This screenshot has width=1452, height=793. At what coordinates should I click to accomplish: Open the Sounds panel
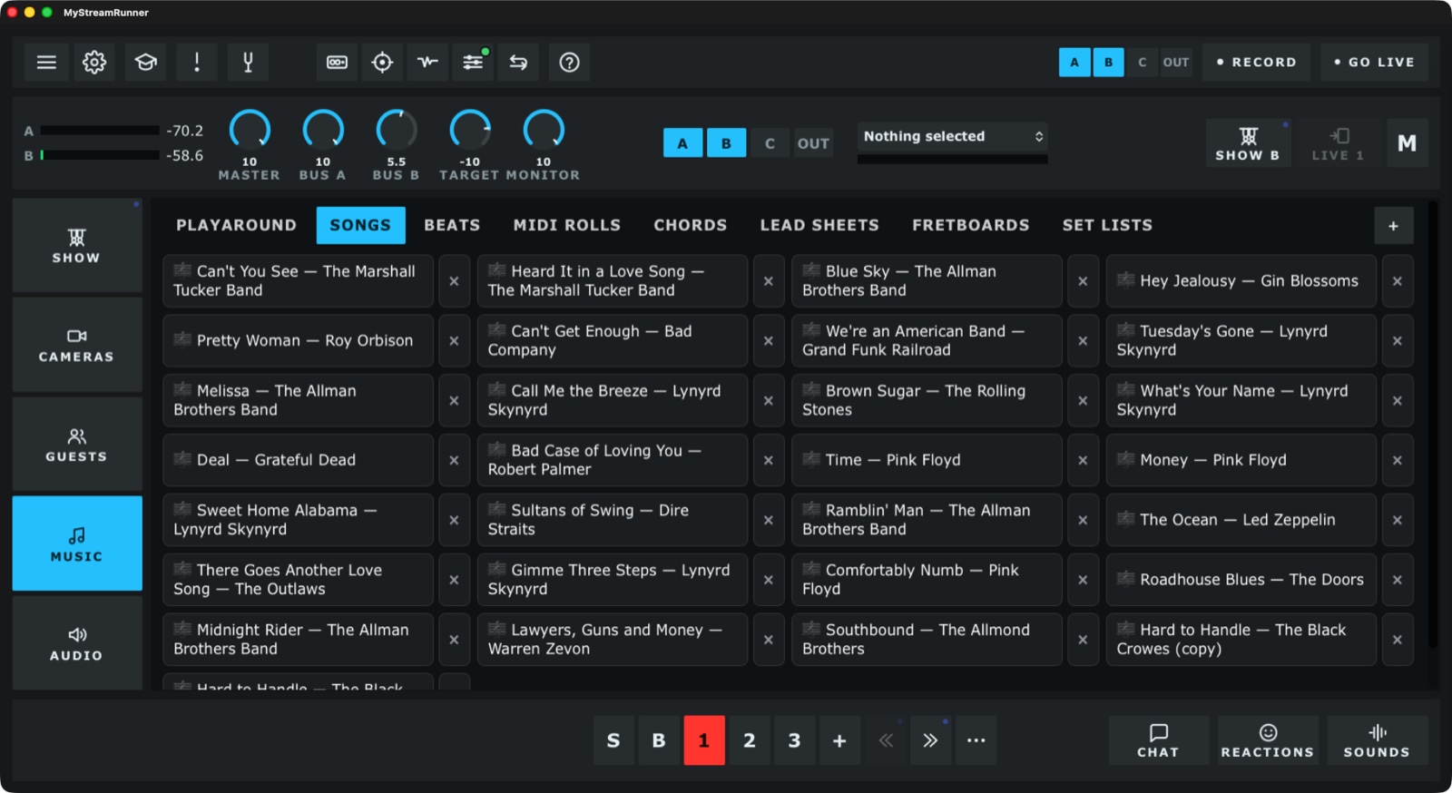click(x=1377, y=740)
